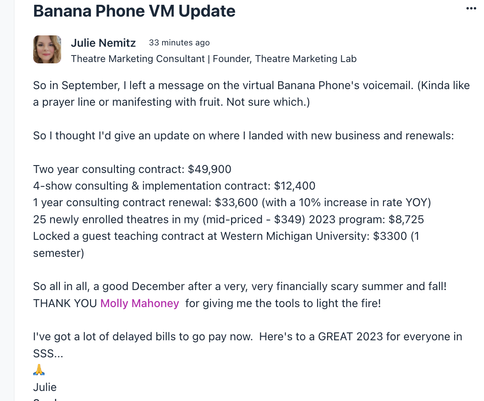Click the "Julie" signature below the emoji
The image size is (484, 401).
(45, 387)
